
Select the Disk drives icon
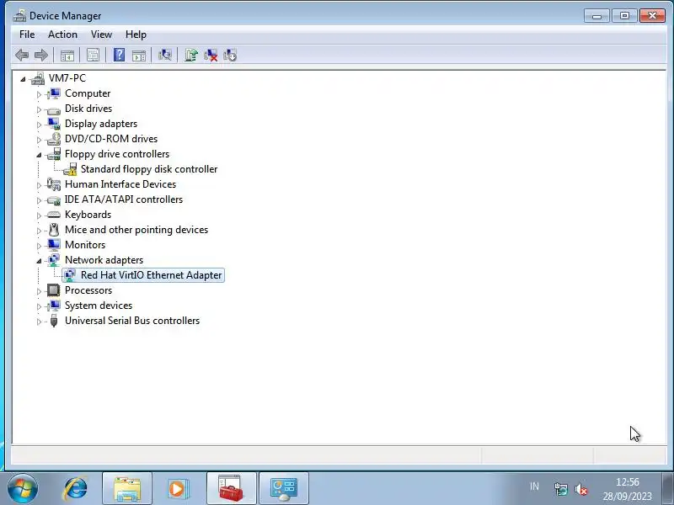pyautogui.click(x=54, y=109)
